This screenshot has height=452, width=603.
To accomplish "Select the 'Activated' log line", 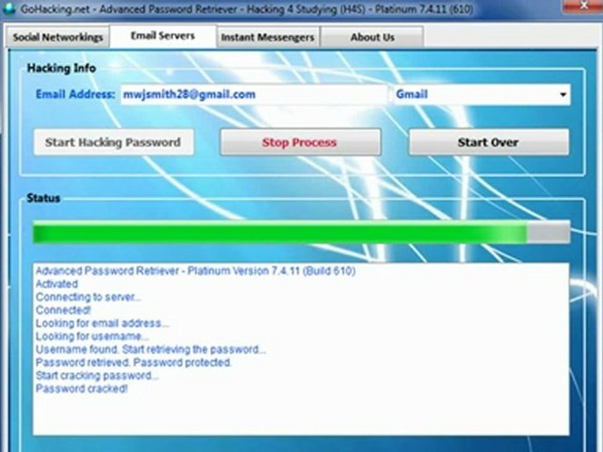I will [x=57, y=284].
